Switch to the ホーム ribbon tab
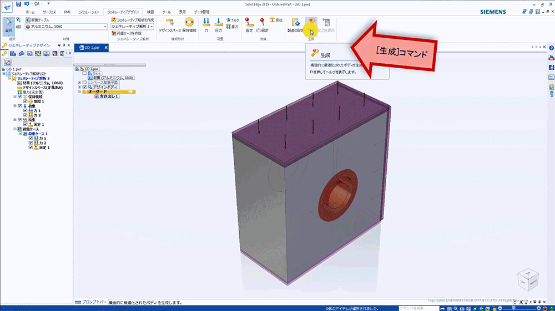 point(30,12)
